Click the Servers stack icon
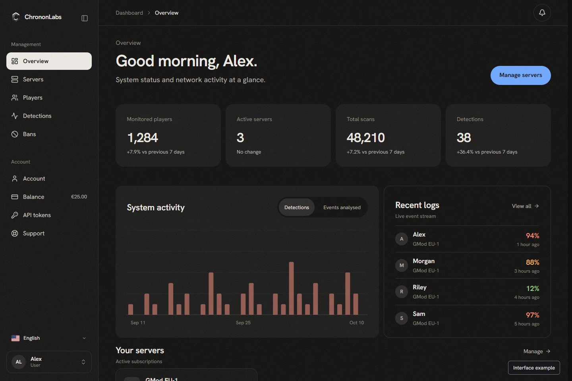572x381 pixels. [15, 79]
